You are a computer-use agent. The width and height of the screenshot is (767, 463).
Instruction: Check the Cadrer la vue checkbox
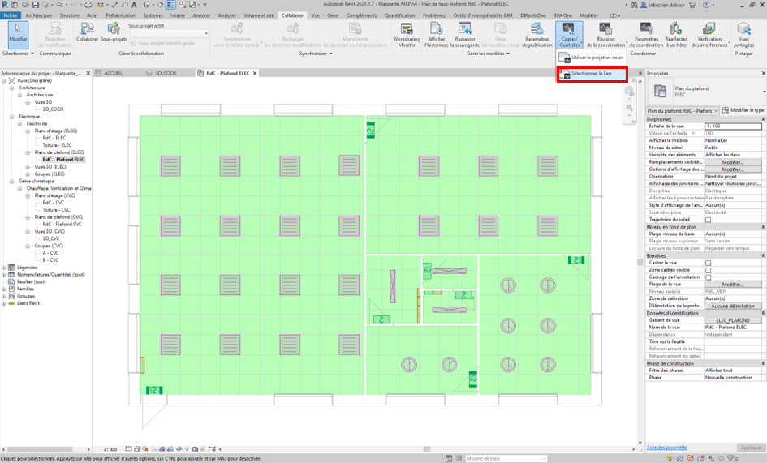(x=709, y=263)
